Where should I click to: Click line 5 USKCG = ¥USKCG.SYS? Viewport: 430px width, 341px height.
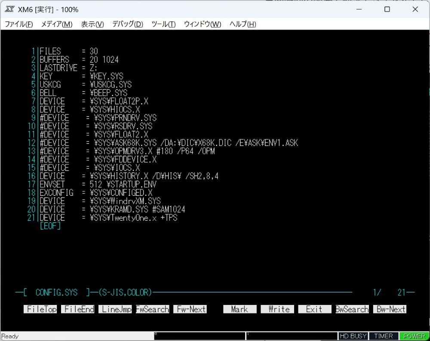click(86, 84)
